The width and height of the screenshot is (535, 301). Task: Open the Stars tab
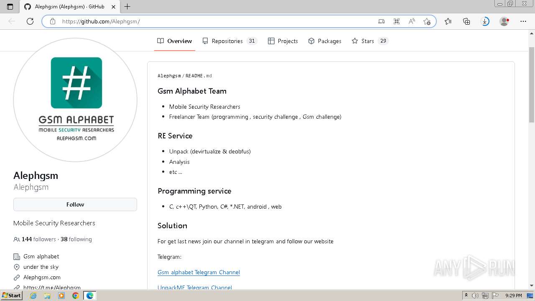[370, 41]
